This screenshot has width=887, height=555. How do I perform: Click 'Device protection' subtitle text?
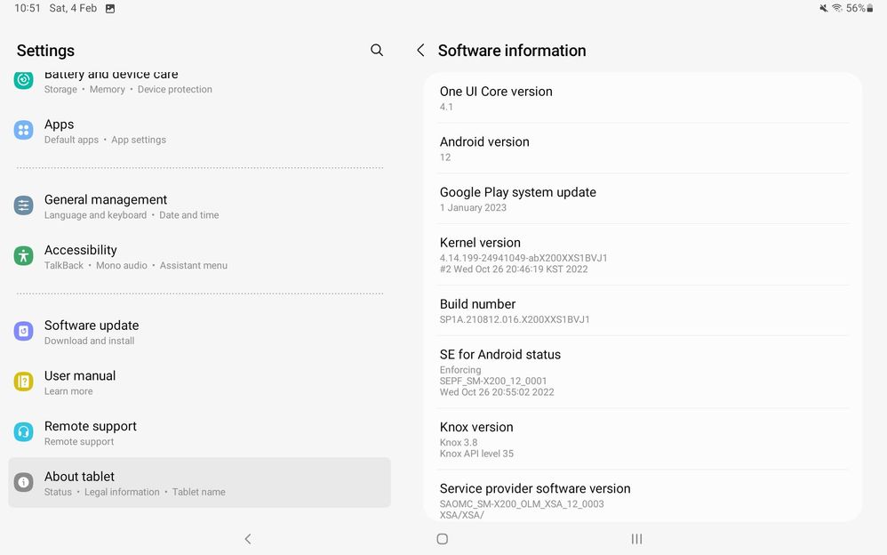point(175,89)
